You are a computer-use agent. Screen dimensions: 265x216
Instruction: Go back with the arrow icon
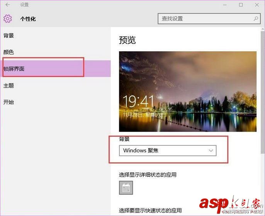tap(8, 5)
